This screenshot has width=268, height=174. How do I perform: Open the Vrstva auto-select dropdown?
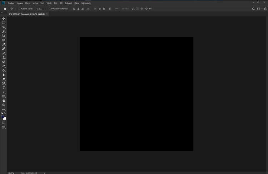[41, 9]
